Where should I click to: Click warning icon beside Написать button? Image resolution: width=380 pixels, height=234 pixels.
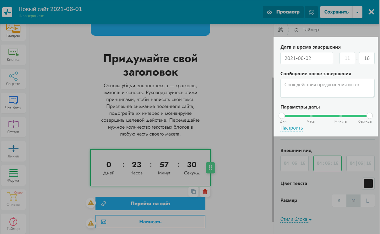[x=91, y=223]
